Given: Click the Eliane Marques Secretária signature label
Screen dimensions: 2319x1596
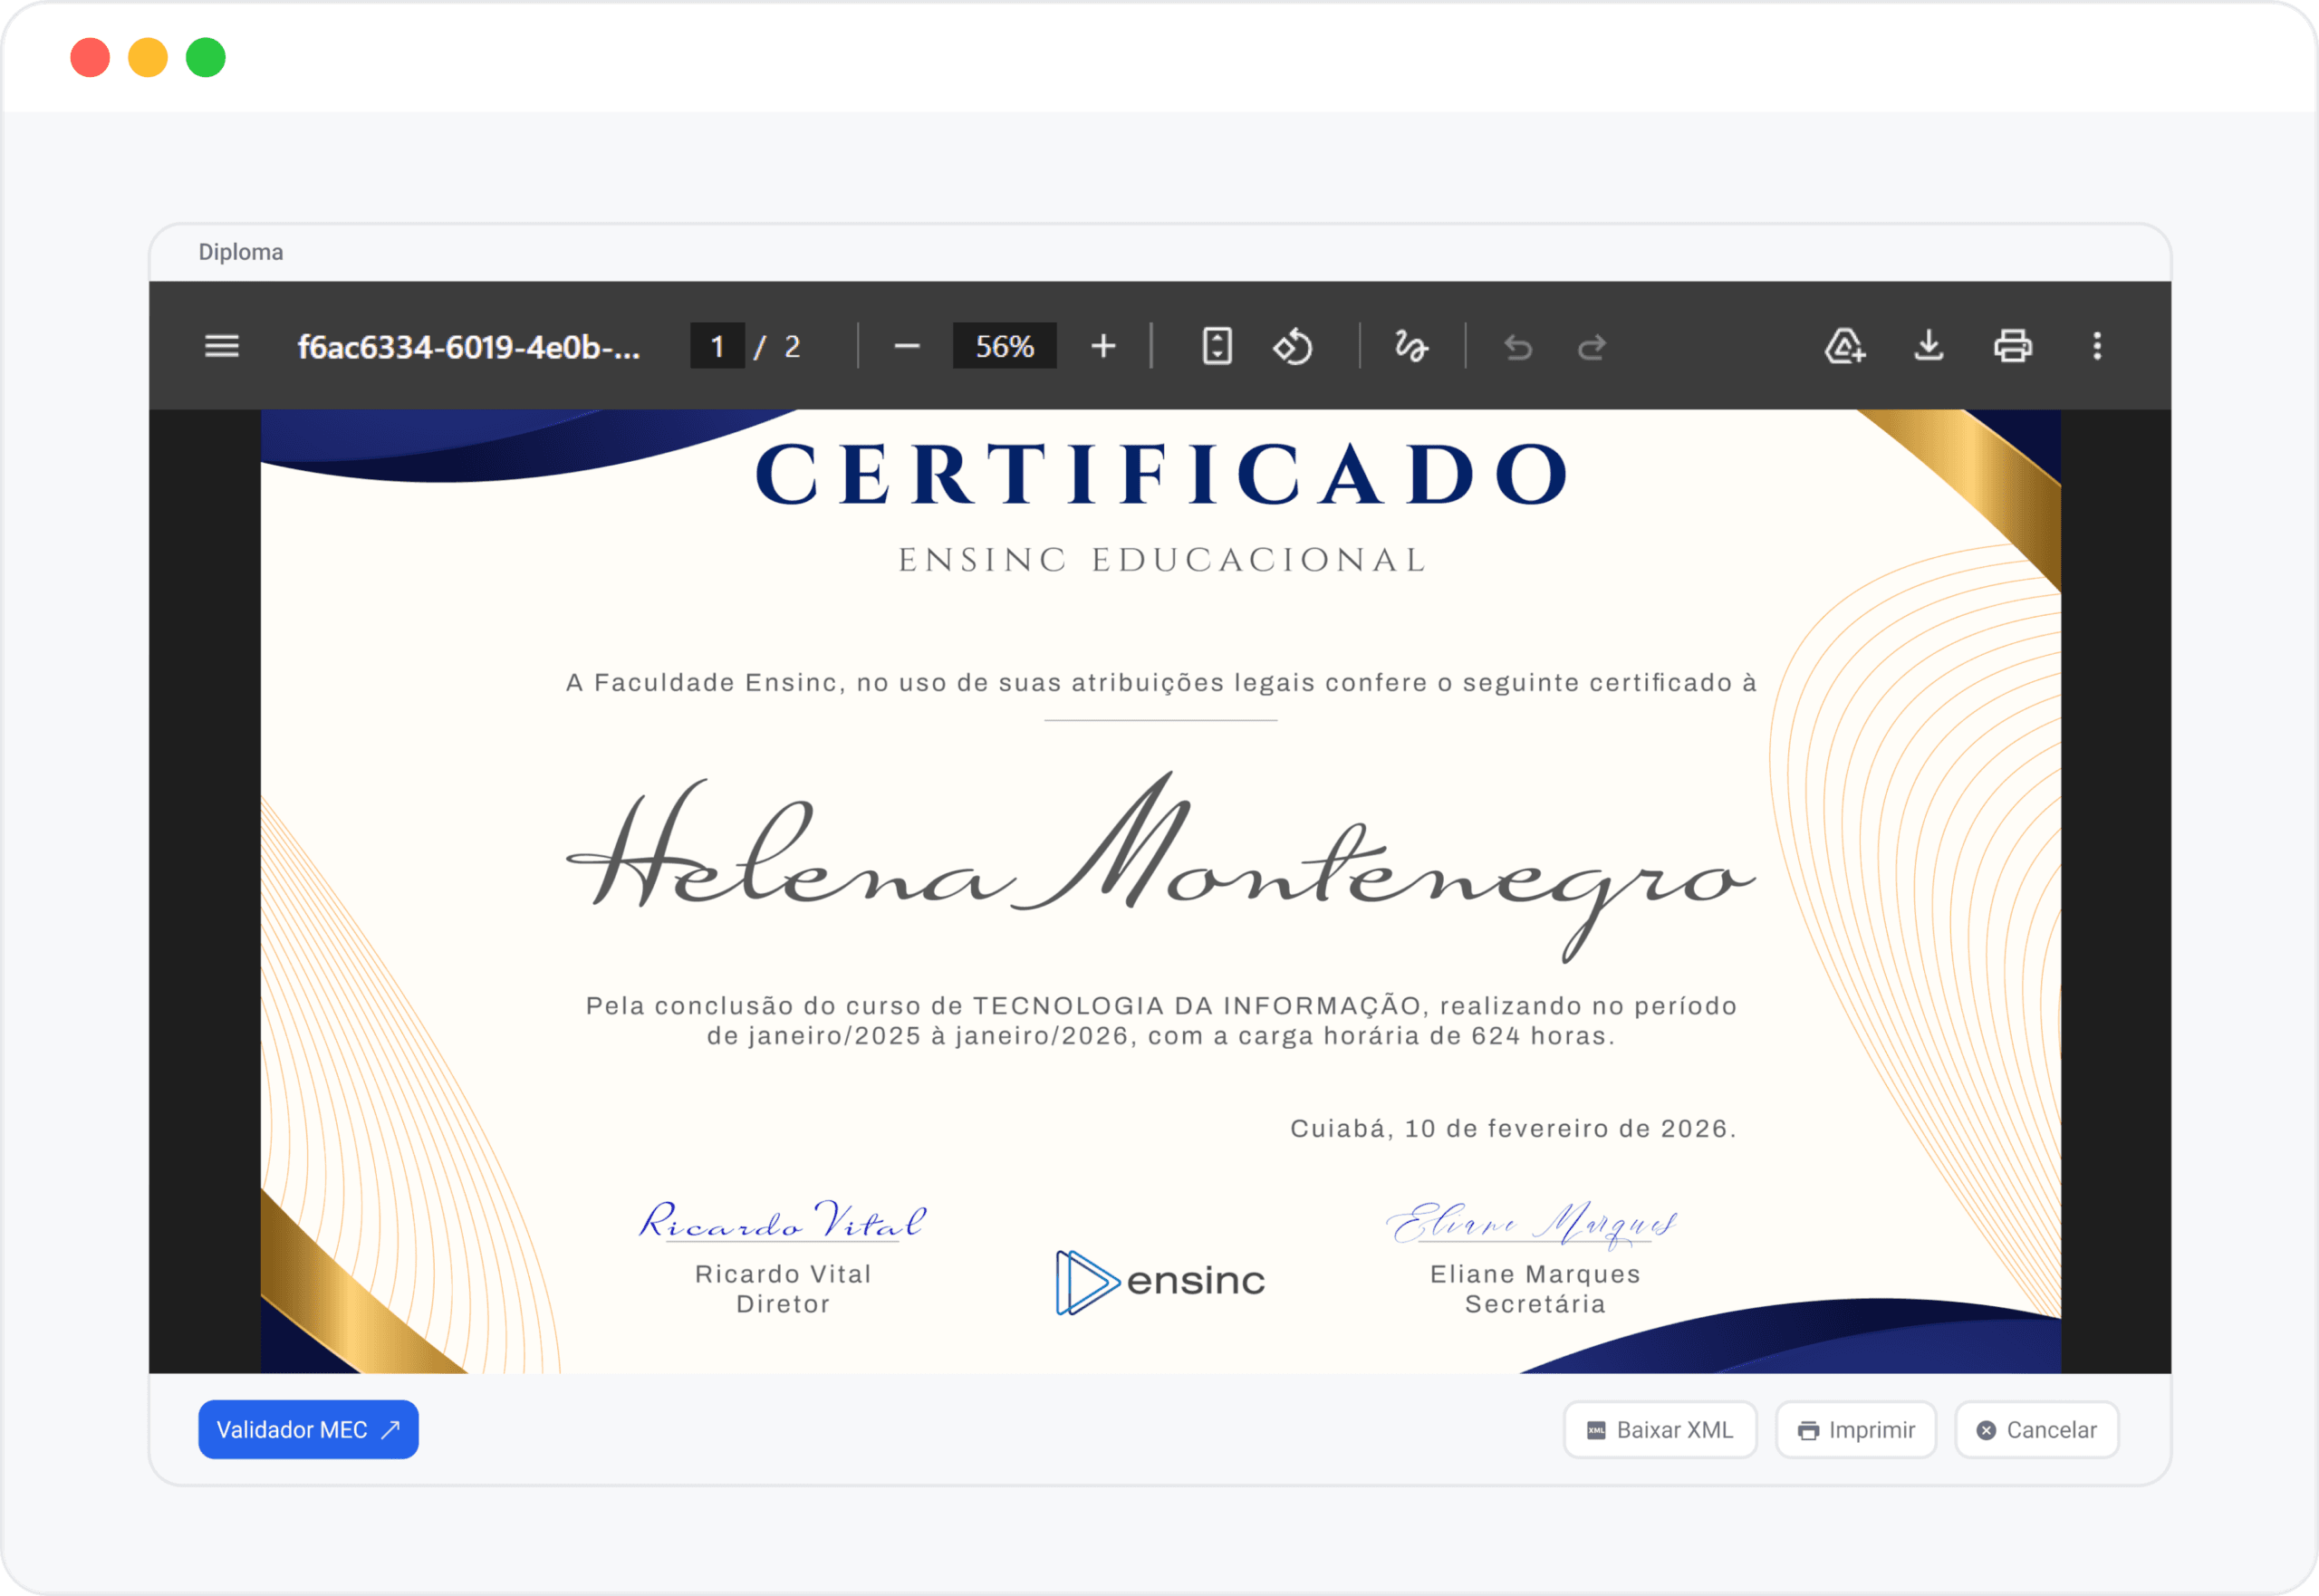Looking at the screenshot, I should [x=1535, y=1289].
